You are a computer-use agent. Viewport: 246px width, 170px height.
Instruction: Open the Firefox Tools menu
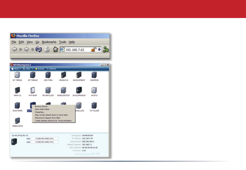(62, 42)
